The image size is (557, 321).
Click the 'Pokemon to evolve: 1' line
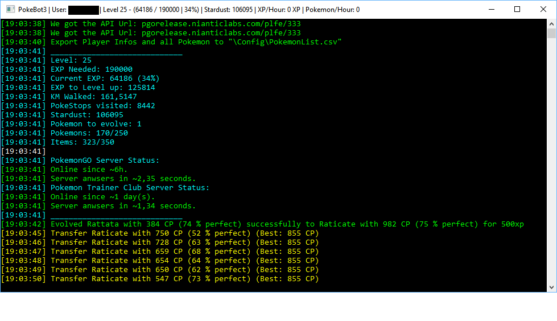tap(71, 124)
